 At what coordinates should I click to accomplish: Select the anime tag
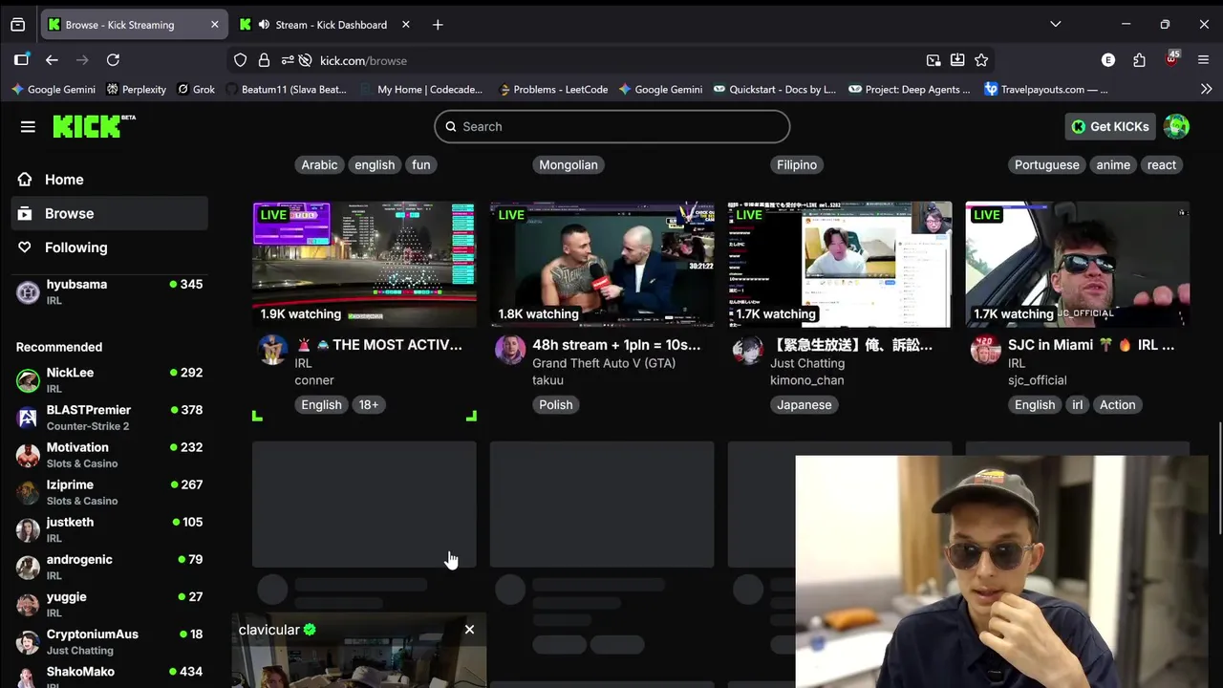pyautogui.click(x=1113, y=164)
